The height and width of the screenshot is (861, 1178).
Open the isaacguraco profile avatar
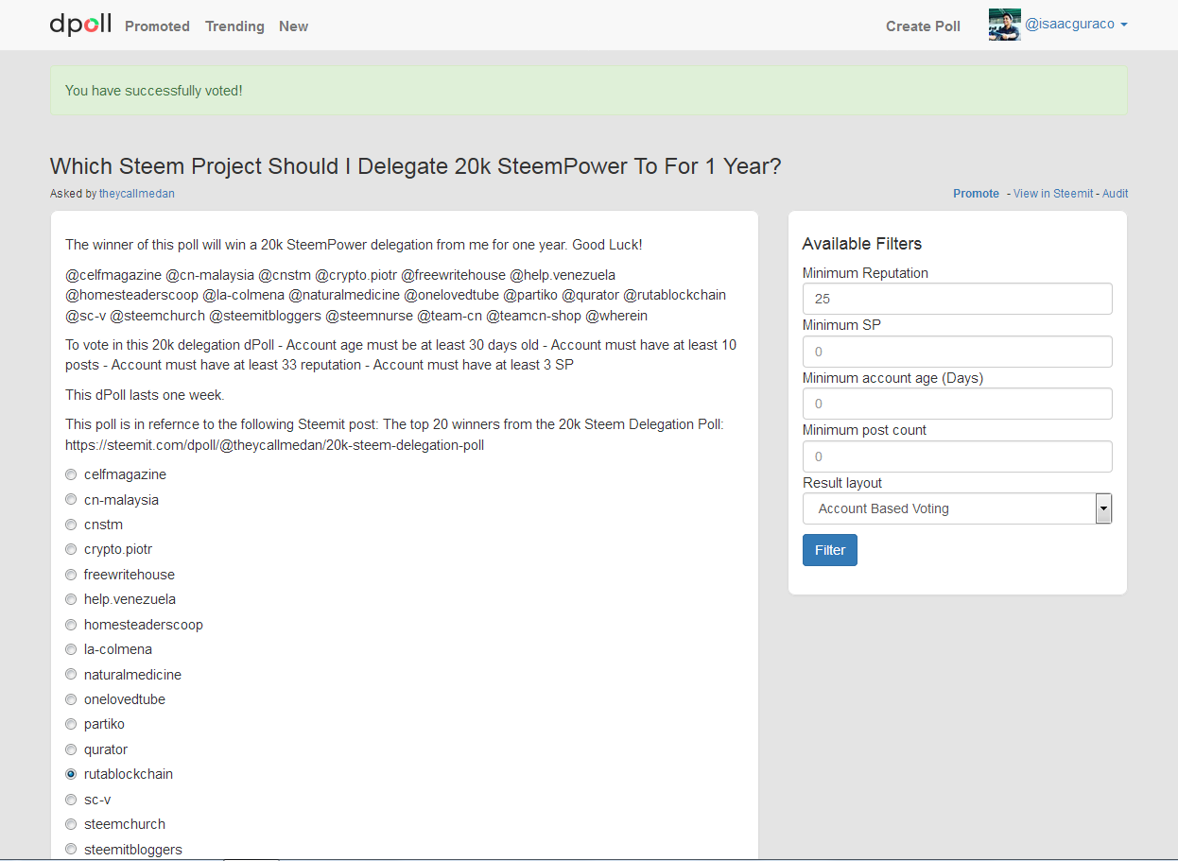(1004, 26)
